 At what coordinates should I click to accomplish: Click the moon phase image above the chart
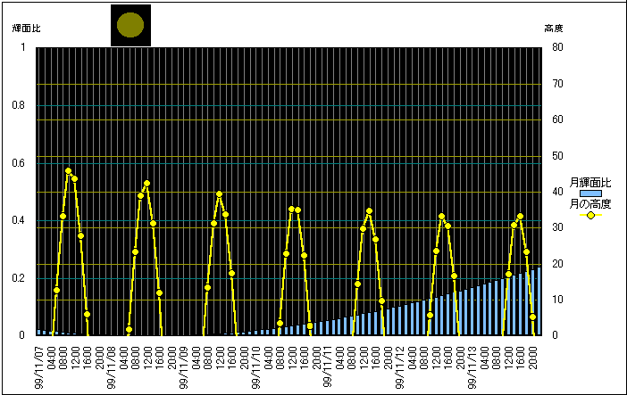coord(130,25)
